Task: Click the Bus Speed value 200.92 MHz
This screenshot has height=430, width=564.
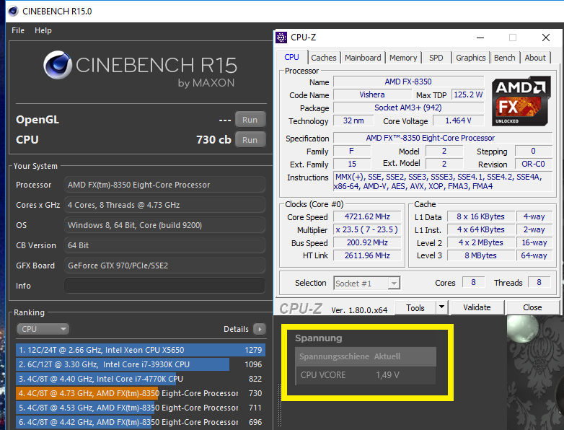Action: click(367, 242)
